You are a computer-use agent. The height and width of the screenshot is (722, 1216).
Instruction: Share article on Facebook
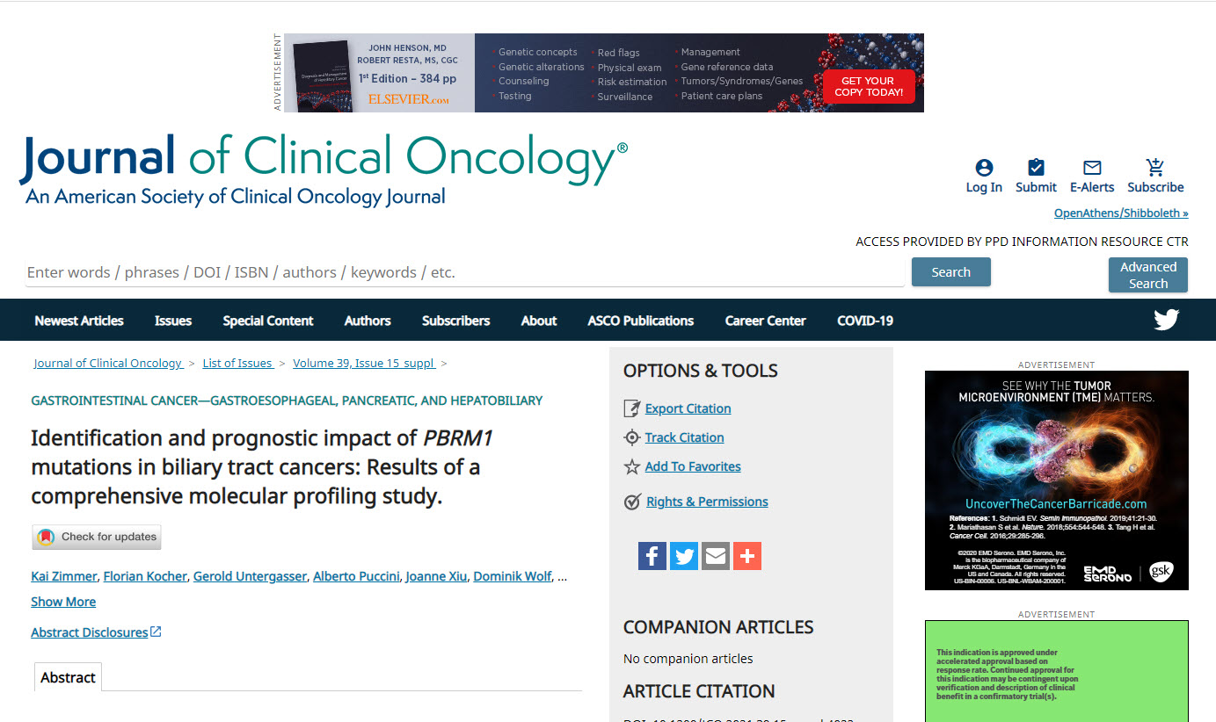pyautogui.click(x=652, y=556)
